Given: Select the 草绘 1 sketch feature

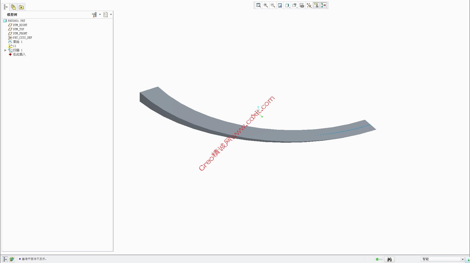Looking at the screenshot, I should [x=15, y=42].
